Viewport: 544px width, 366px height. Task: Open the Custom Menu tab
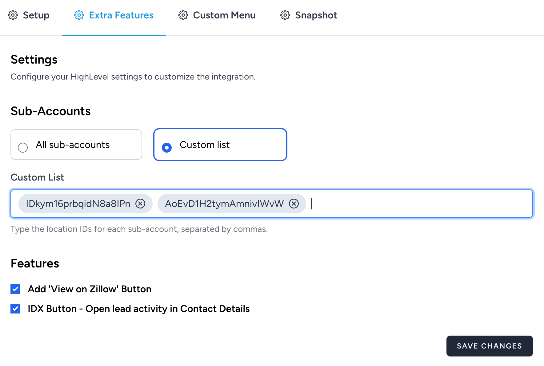tap(224, 15)
